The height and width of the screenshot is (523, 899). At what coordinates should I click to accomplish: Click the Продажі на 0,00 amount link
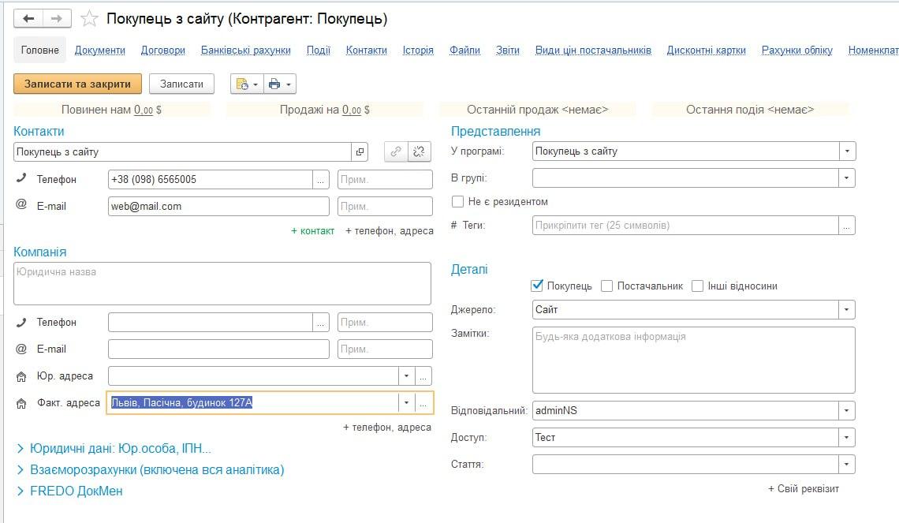coord(352,110)
